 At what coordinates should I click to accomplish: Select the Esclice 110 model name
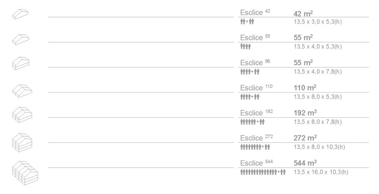pos(256,88)
